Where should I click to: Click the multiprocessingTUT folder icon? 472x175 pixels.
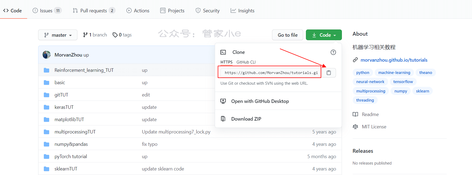coord(47,132)
